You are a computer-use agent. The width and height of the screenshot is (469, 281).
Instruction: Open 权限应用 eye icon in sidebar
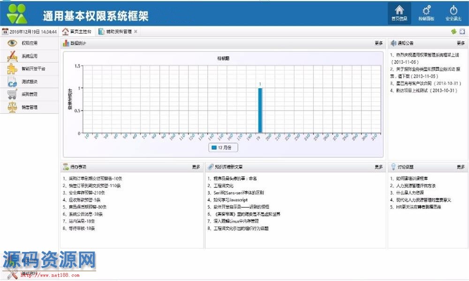tap(12, 43)
